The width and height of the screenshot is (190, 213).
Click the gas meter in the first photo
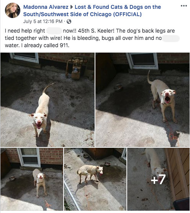coord(76,69)
